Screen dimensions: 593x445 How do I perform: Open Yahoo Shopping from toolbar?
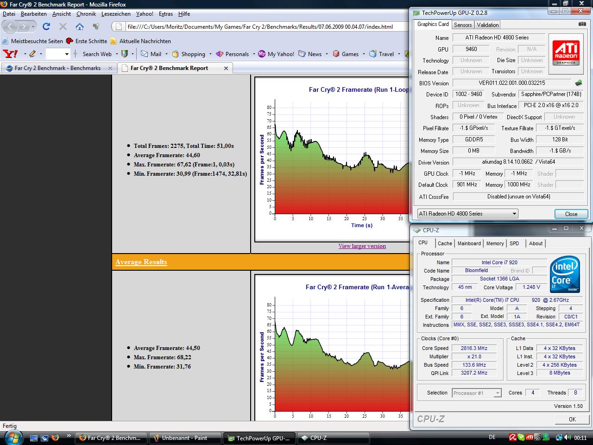pos(189,54)
